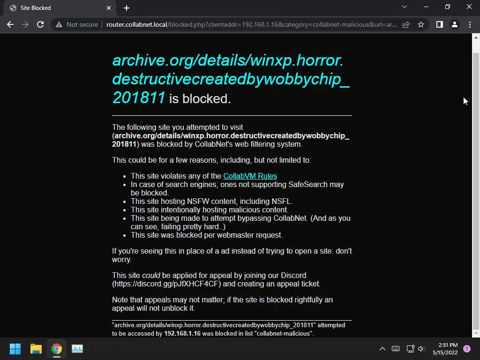Click the 'webmaster request' bullet text
The height and width of the screenshot is (360, 480).
tap(207, 235)
